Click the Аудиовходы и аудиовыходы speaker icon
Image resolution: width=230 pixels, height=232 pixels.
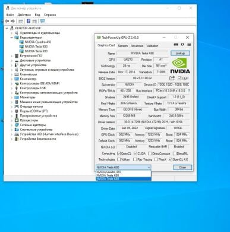click(17, 33)
